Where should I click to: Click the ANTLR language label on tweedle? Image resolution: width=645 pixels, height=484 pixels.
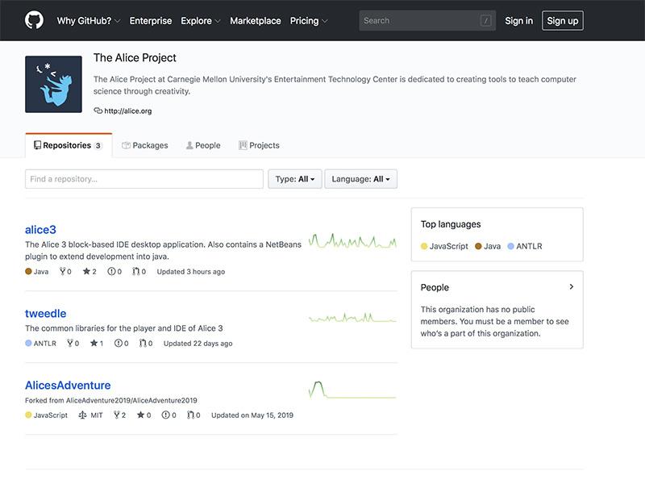[x=45, y=344]
